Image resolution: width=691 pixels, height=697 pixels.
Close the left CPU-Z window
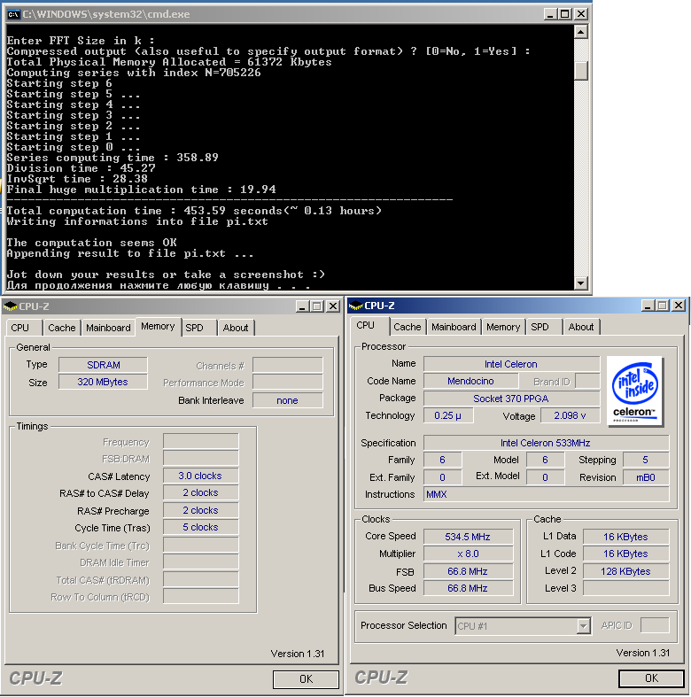coord(333,306)
